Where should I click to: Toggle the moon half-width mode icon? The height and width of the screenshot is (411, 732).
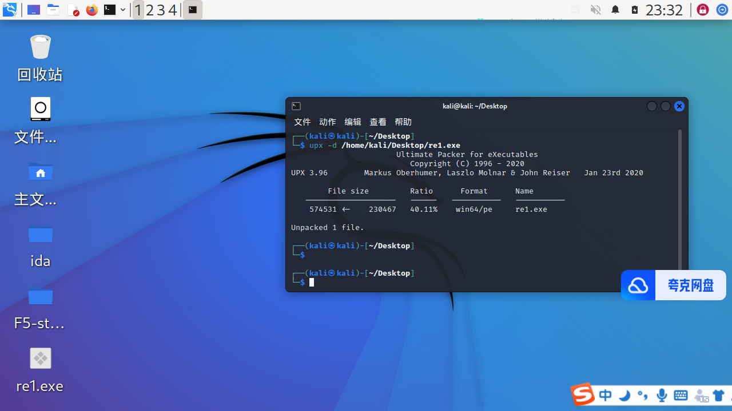[x=624, y=395]
